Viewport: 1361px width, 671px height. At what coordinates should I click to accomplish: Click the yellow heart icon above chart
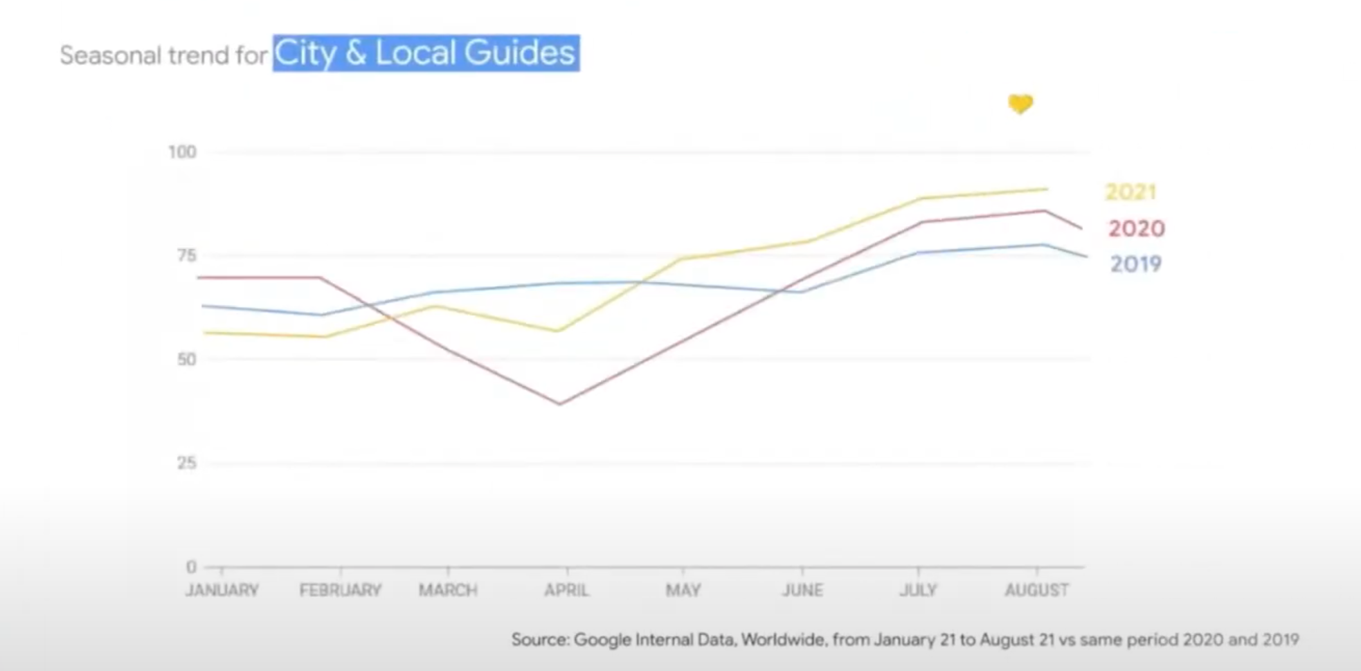[x=1020, y=104]
